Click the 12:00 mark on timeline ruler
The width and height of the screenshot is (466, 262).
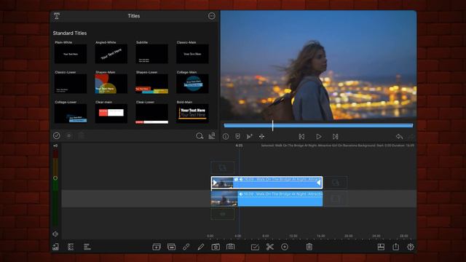293,236
